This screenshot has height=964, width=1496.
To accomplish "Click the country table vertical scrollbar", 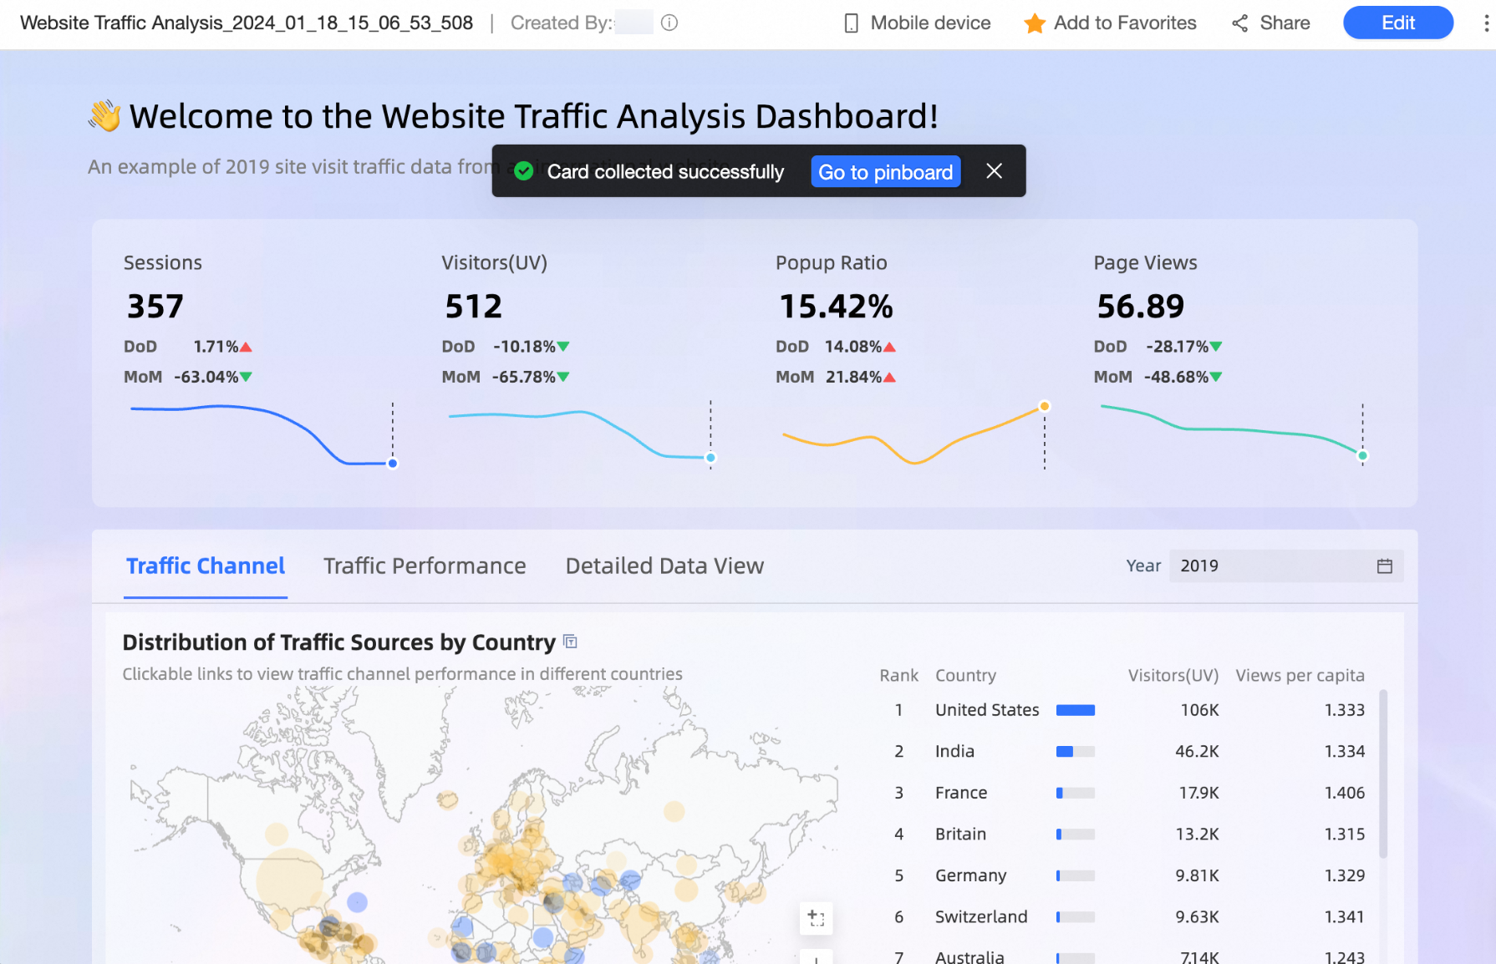I will 1383,774.
